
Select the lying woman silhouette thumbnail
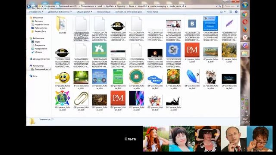tap(173, 101)
